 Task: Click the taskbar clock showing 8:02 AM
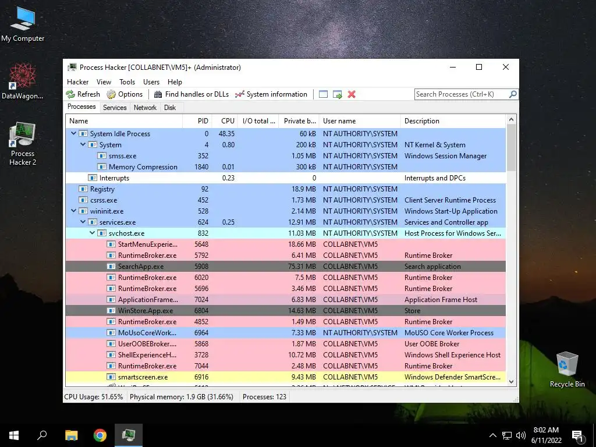[546, 435]
